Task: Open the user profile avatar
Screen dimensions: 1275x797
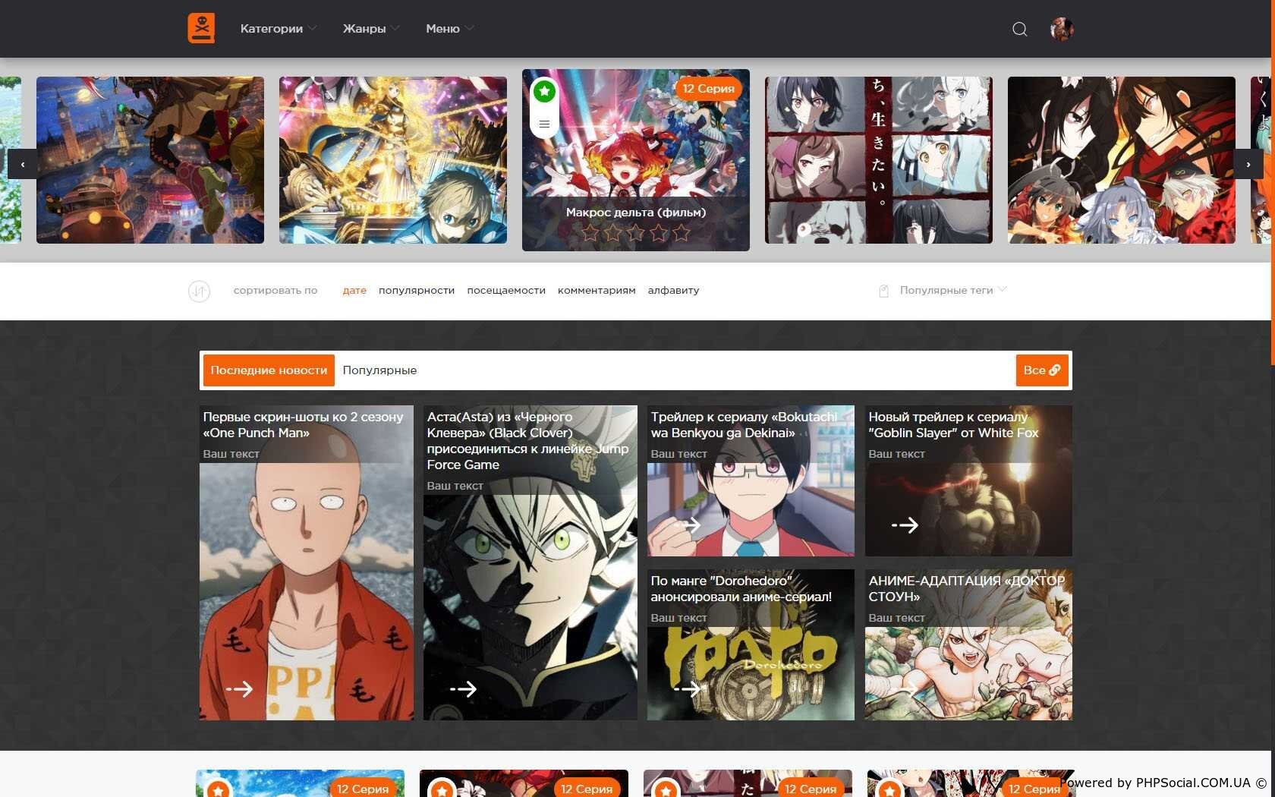Action: click(x=1061, y=29)
